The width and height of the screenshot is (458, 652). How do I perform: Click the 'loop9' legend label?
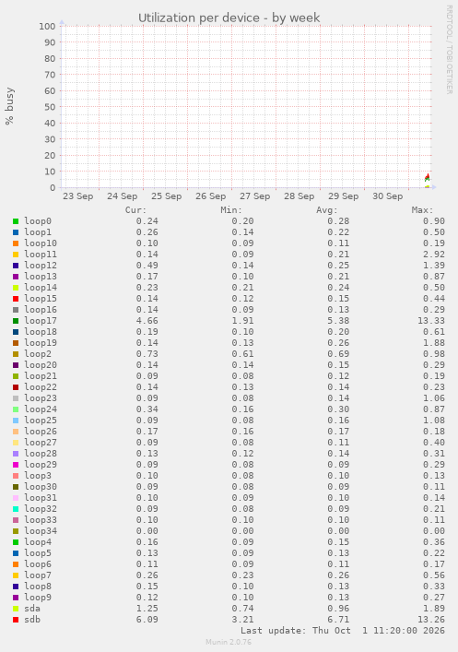(38, 598)
